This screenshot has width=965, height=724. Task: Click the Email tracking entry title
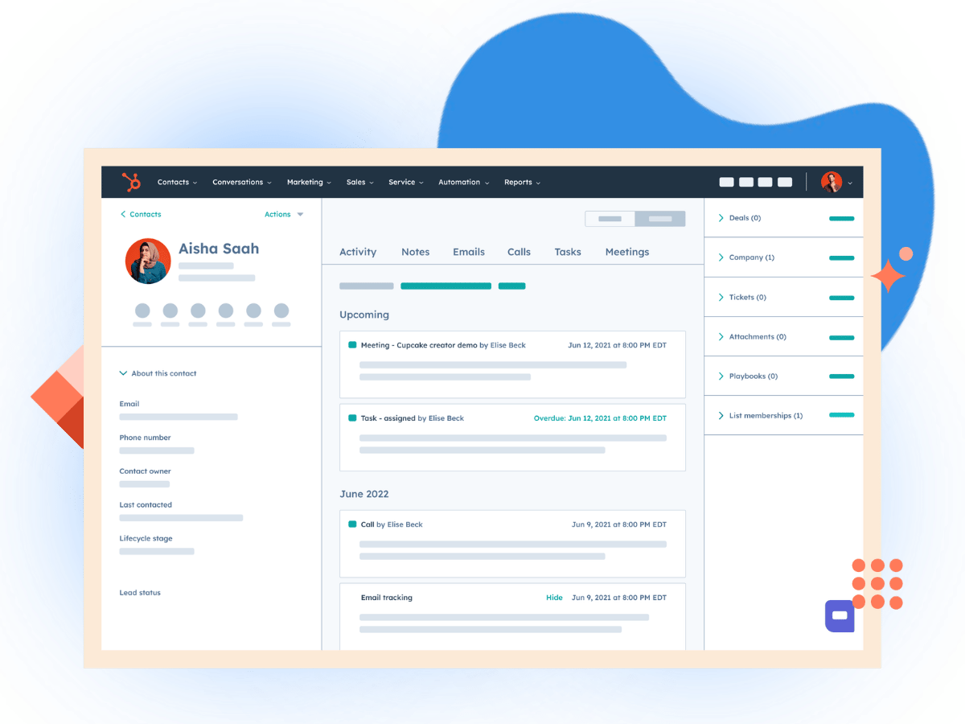tap(387, 598)
